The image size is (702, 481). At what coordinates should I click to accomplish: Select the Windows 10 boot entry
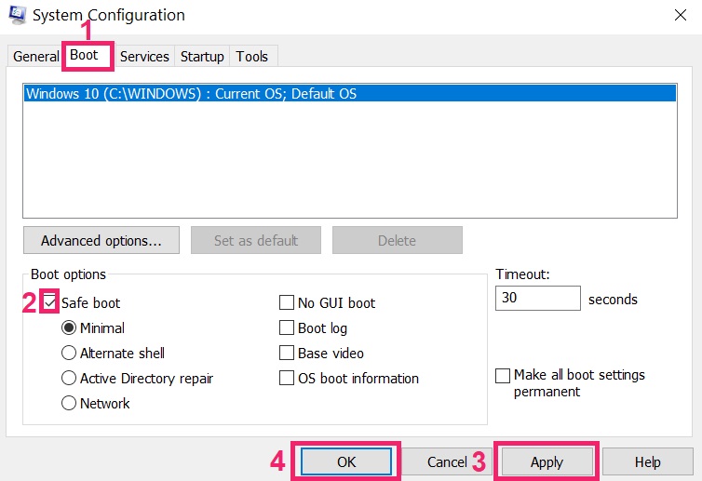pos(350,94)
